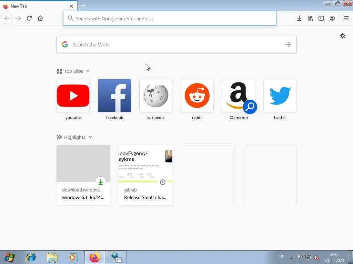Open the clock showing 22:02
Screen dimensions: 353x264
click(x=334, y=257)
